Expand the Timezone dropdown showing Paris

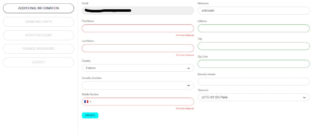(x=254, y=97)
